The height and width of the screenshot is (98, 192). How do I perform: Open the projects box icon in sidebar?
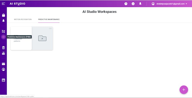3,15
